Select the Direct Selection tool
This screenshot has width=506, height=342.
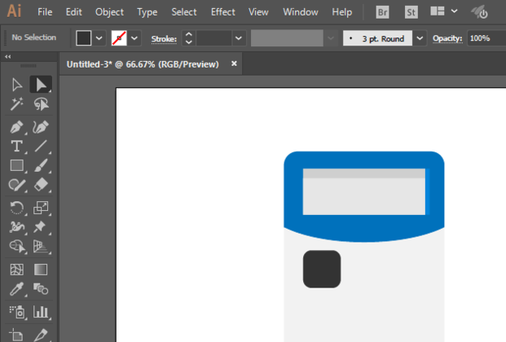point(41,85)
